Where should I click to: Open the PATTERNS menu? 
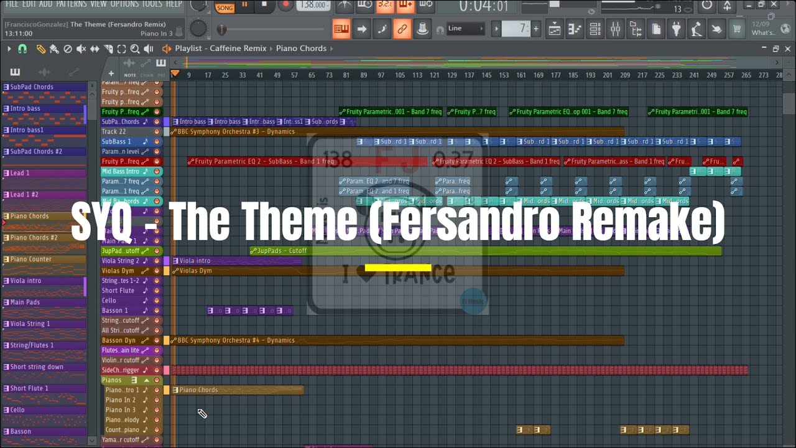pos(72,4)
